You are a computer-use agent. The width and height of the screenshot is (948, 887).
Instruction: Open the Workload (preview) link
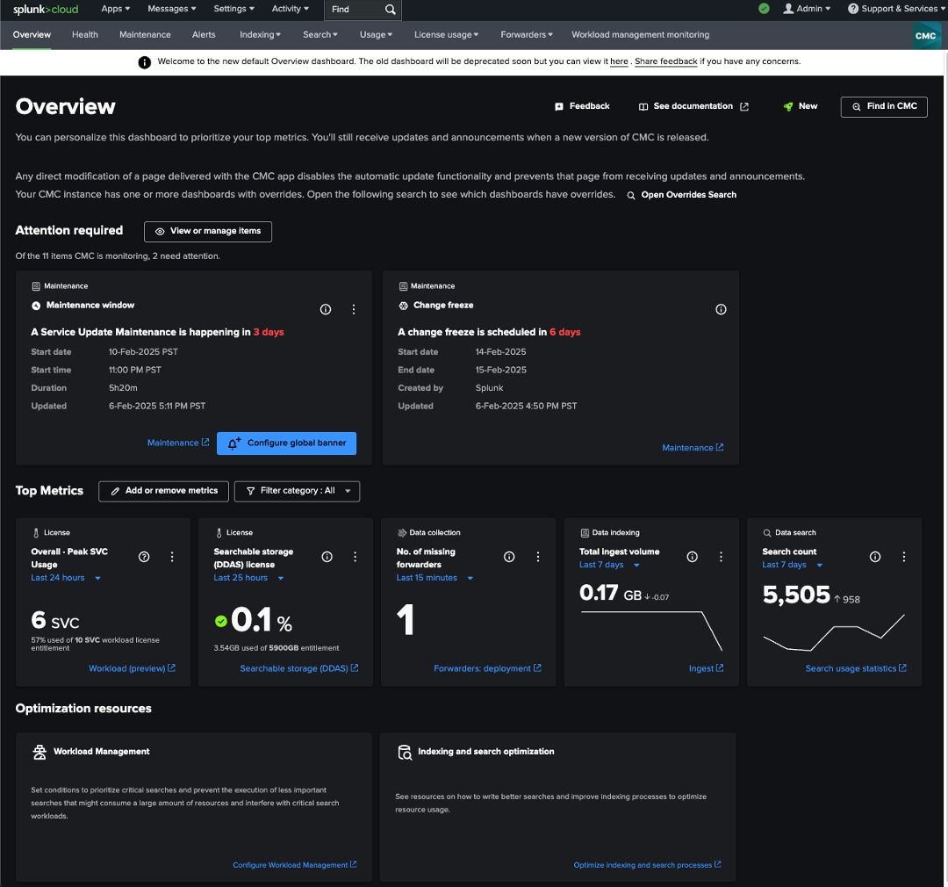[133, 668]
